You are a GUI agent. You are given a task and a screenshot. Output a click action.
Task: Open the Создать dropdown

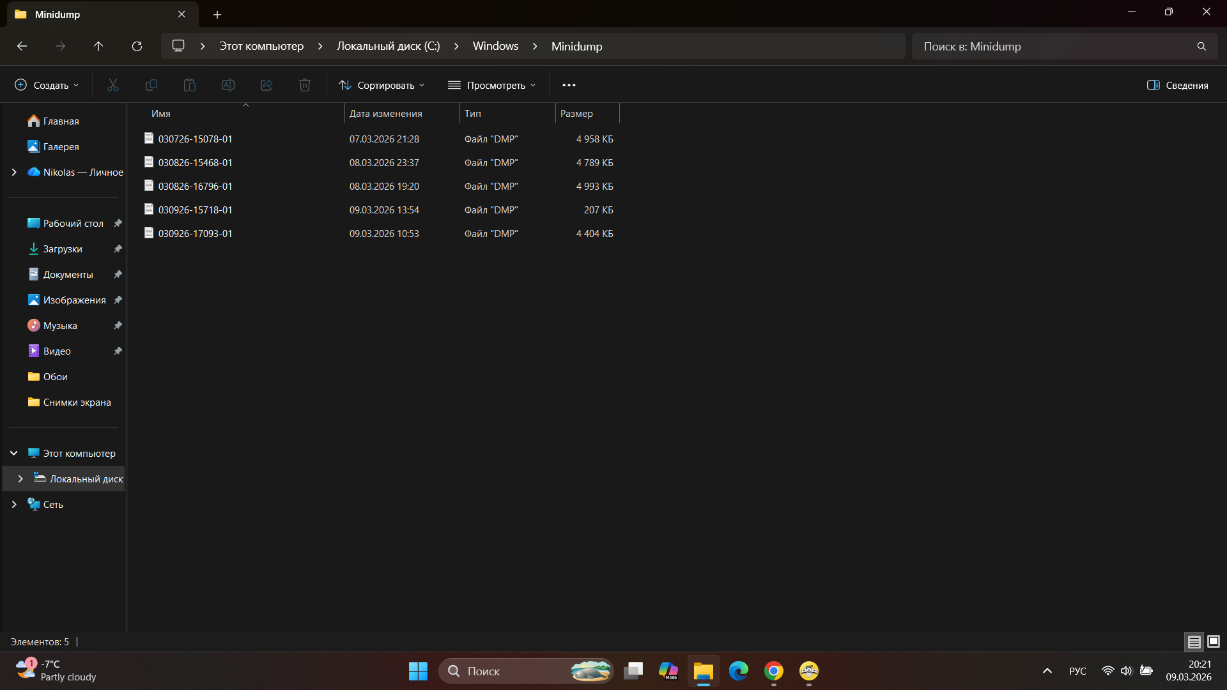pos(47,85)
